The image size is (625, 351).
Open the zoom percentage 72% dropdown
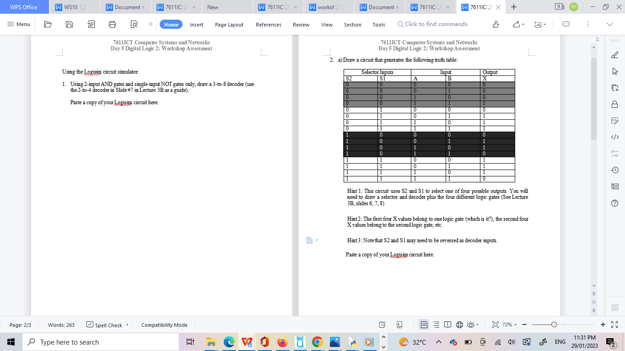[509, 325]
